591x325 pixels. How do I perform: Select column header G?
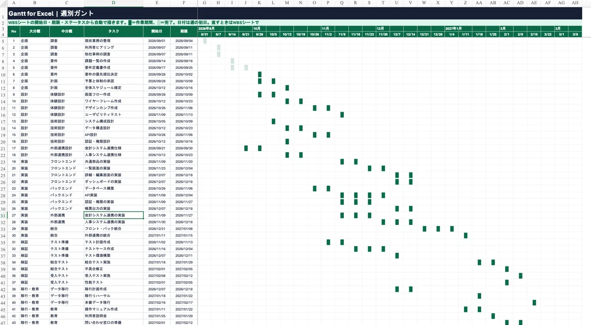(204, 3)
